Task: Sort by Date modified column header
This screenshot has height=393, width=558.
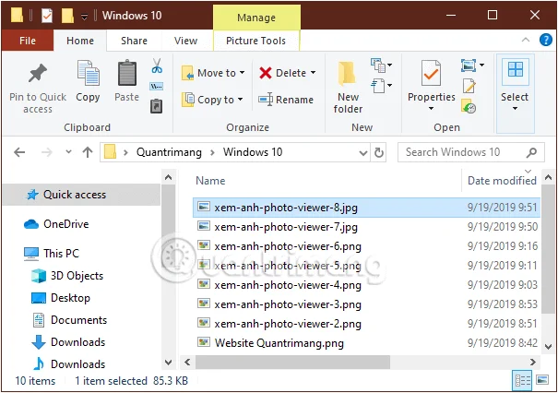Action: tap(502, 181)
